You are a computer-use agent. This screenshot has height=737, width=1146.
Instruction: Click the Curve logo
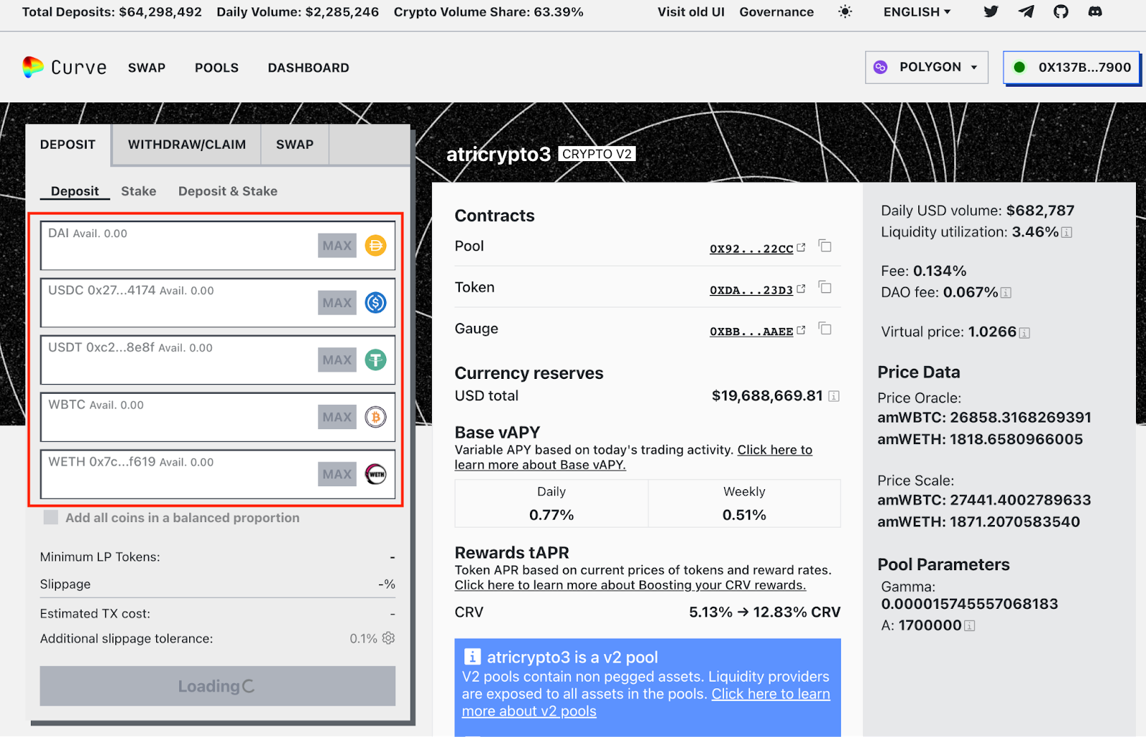64,67
